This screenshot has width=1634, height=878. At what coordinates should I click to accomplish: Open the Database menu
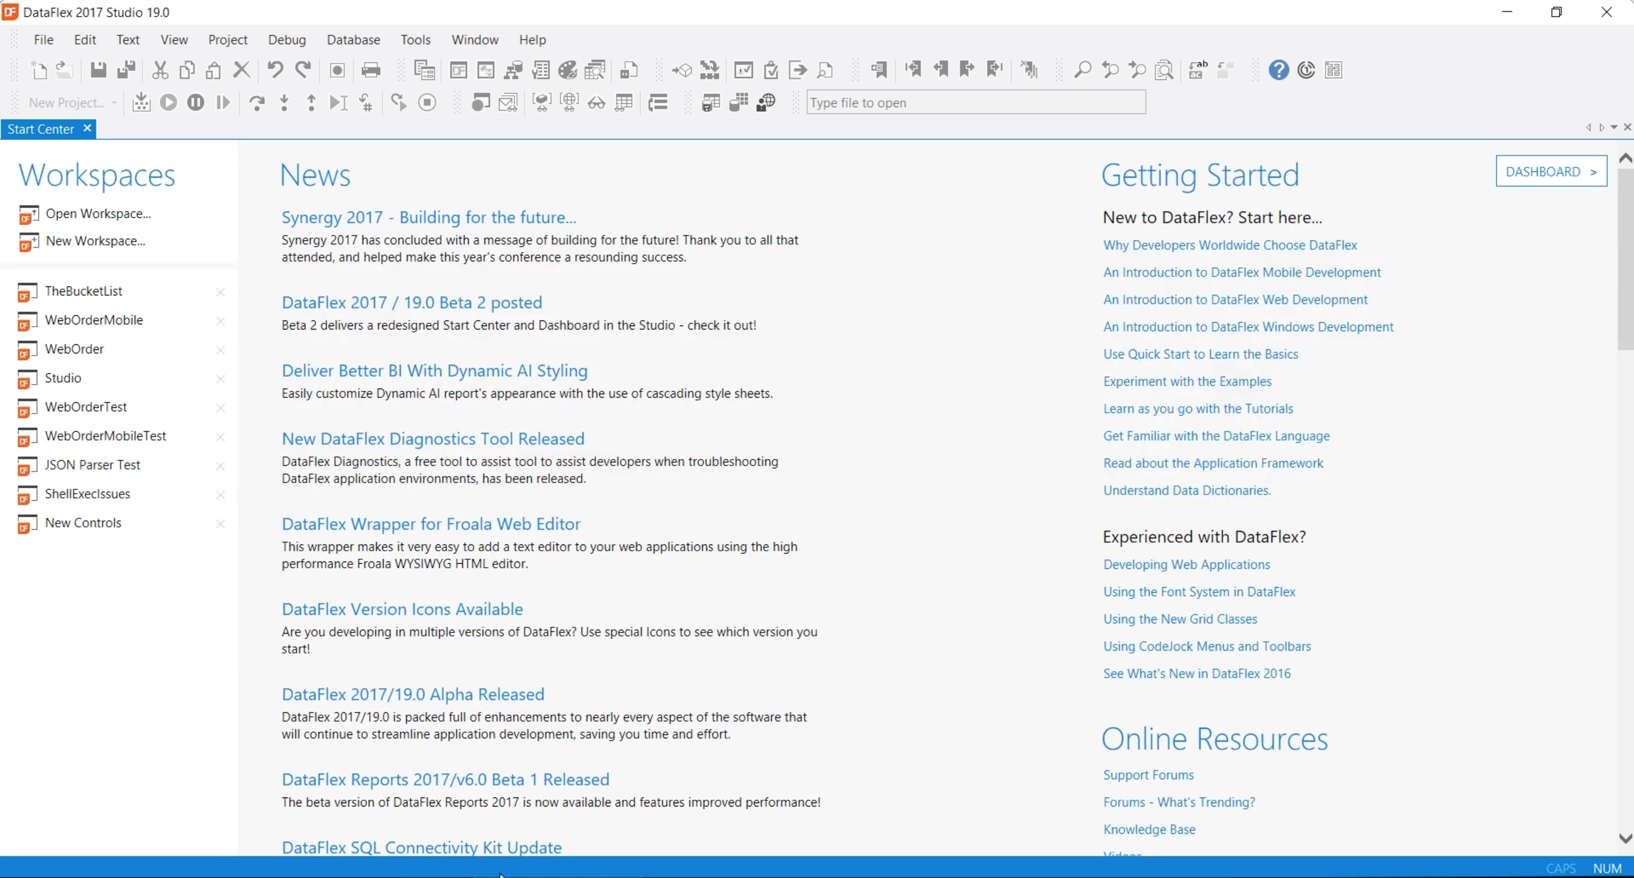353,39
